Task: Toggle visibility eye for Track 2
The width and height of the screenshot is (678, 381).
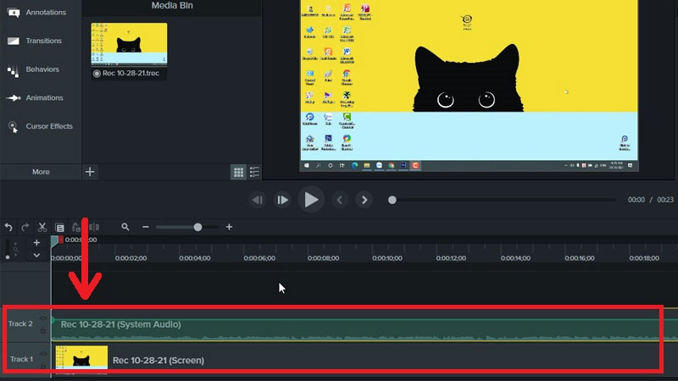Action: pyautogui.click(x=43, y=319)
